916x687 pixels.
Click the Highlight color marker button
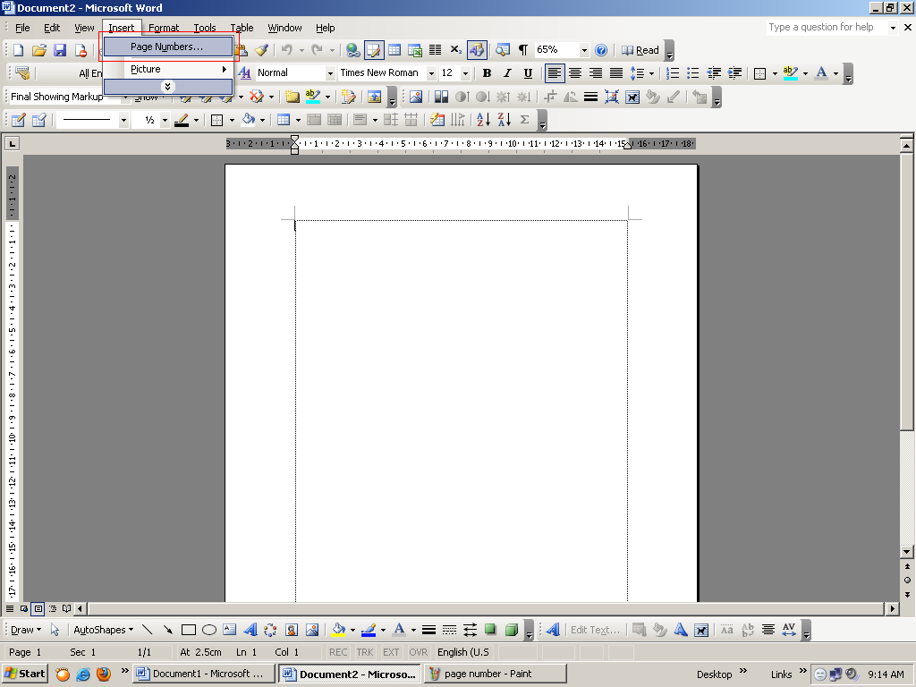tap(791, 73)
